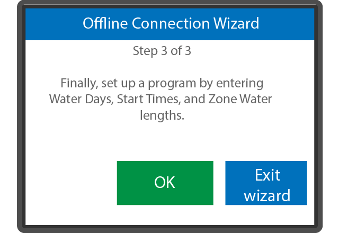Click the phrase set up a program

[x=149, y=84]
